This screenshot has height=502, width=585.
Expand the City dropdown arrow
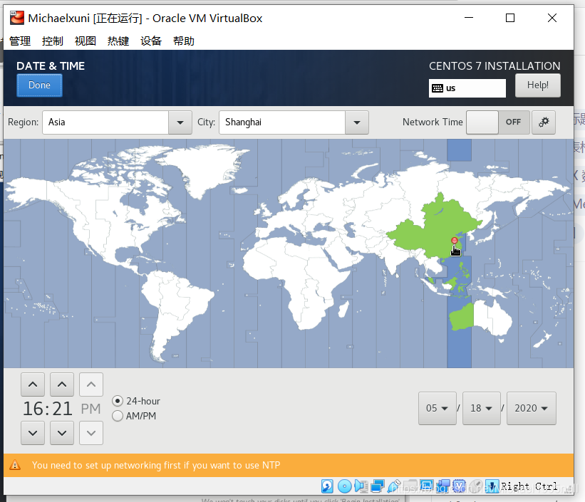(x=357, y=122)
